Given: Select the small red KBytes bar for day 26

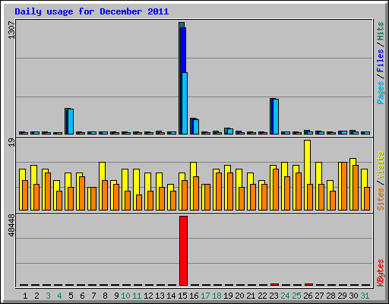Looking at the screenshot, I should pyautogui.click(x=308, y=284).
